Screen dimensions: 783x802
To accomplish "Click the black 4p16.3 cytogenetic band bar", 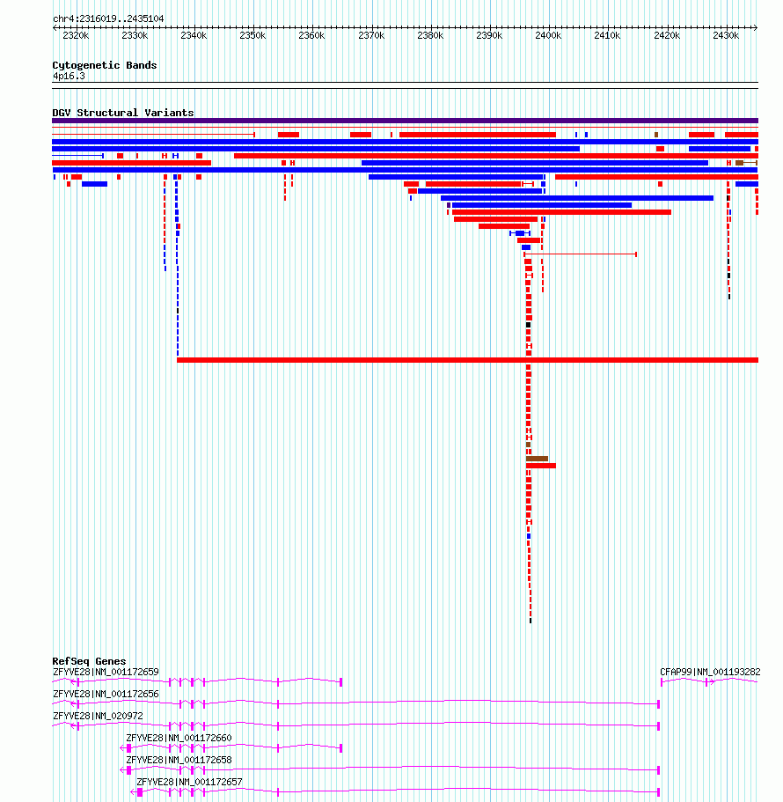I will point(405,85).
